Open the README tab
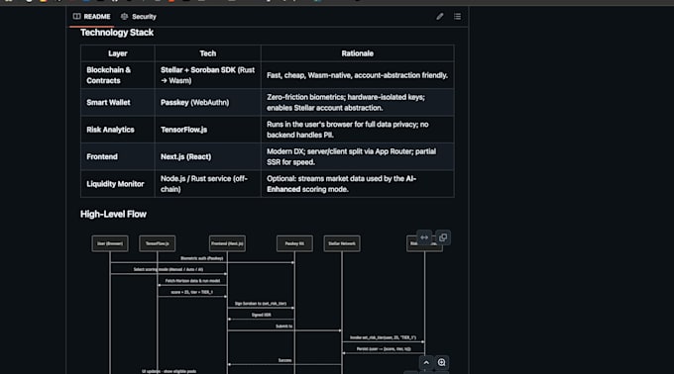Image resolution: width=674 pixels, height=374 pixels. [91, 16]
